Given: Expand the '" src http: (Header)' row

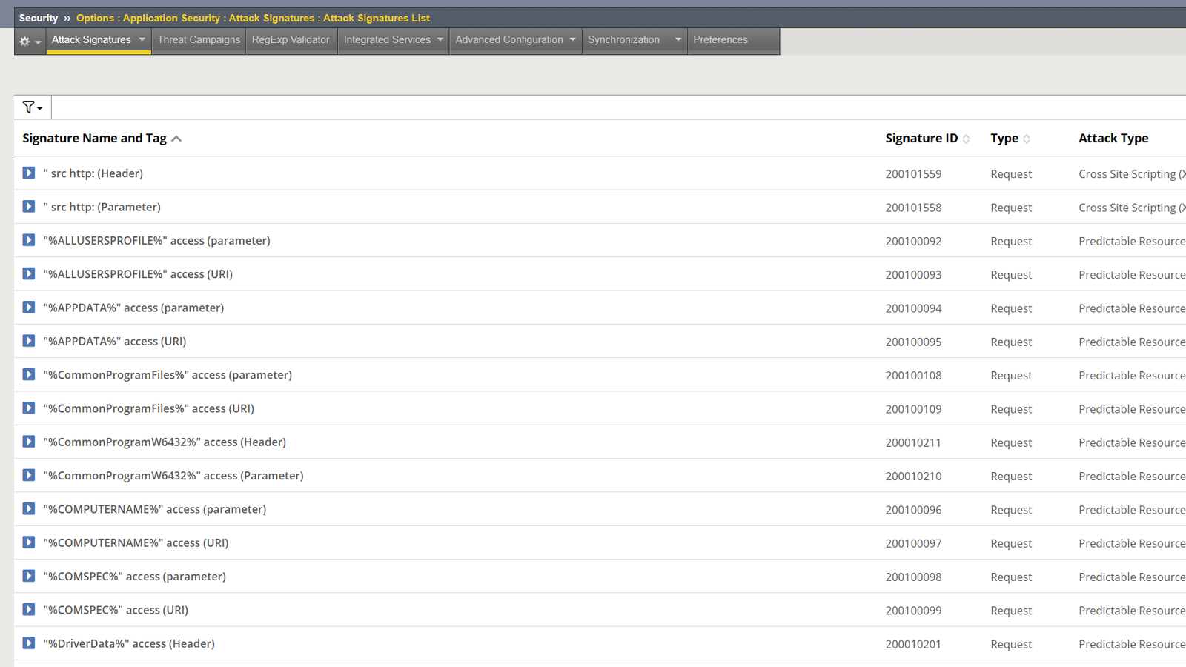Looking at the screenshot, I should click(x=29, y=173).
